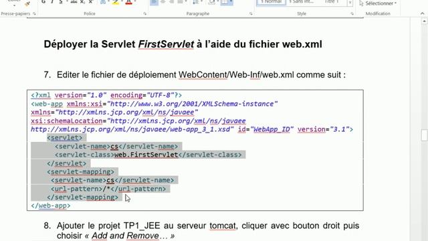The width and height of the screenshot is (428, 241).
Task: Open text effects (outlined A) icon
Action: tap(103, 2)
